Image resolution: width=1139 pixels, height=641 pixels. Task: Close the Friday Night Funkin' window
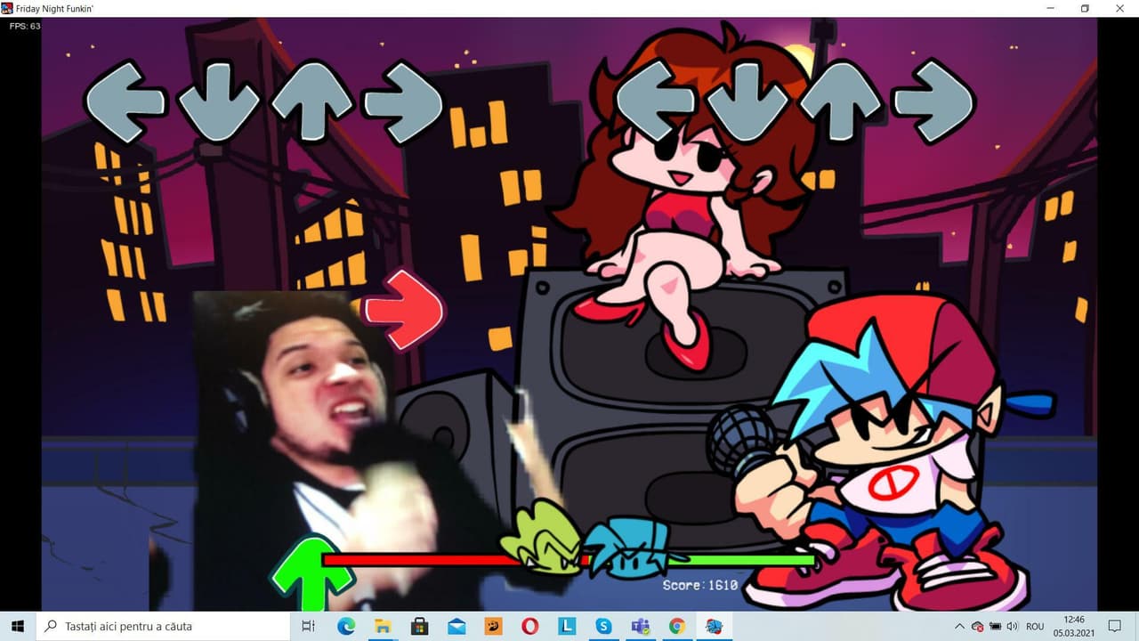[x=1119, y=8]
